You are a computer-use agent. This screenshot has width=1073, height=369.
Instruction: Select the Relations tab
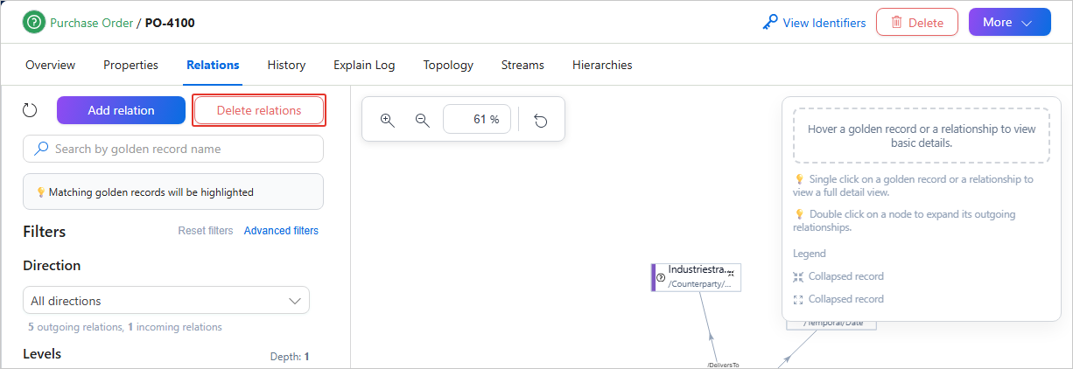213,65
